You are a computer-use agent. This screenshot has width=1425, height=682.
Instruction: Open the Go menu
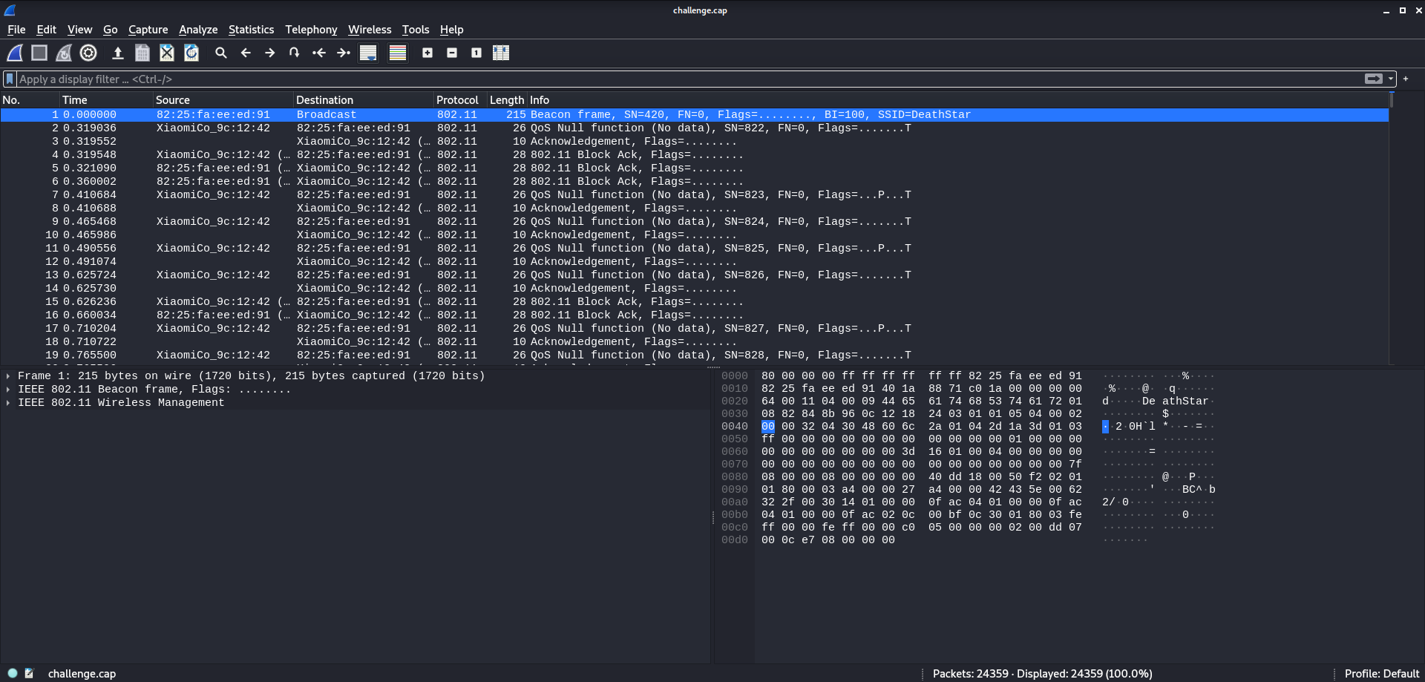(x=111, y=30)
